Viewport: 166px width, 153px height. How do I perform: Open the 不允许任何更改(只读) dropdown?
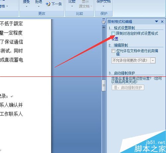(x=153, y=61)
